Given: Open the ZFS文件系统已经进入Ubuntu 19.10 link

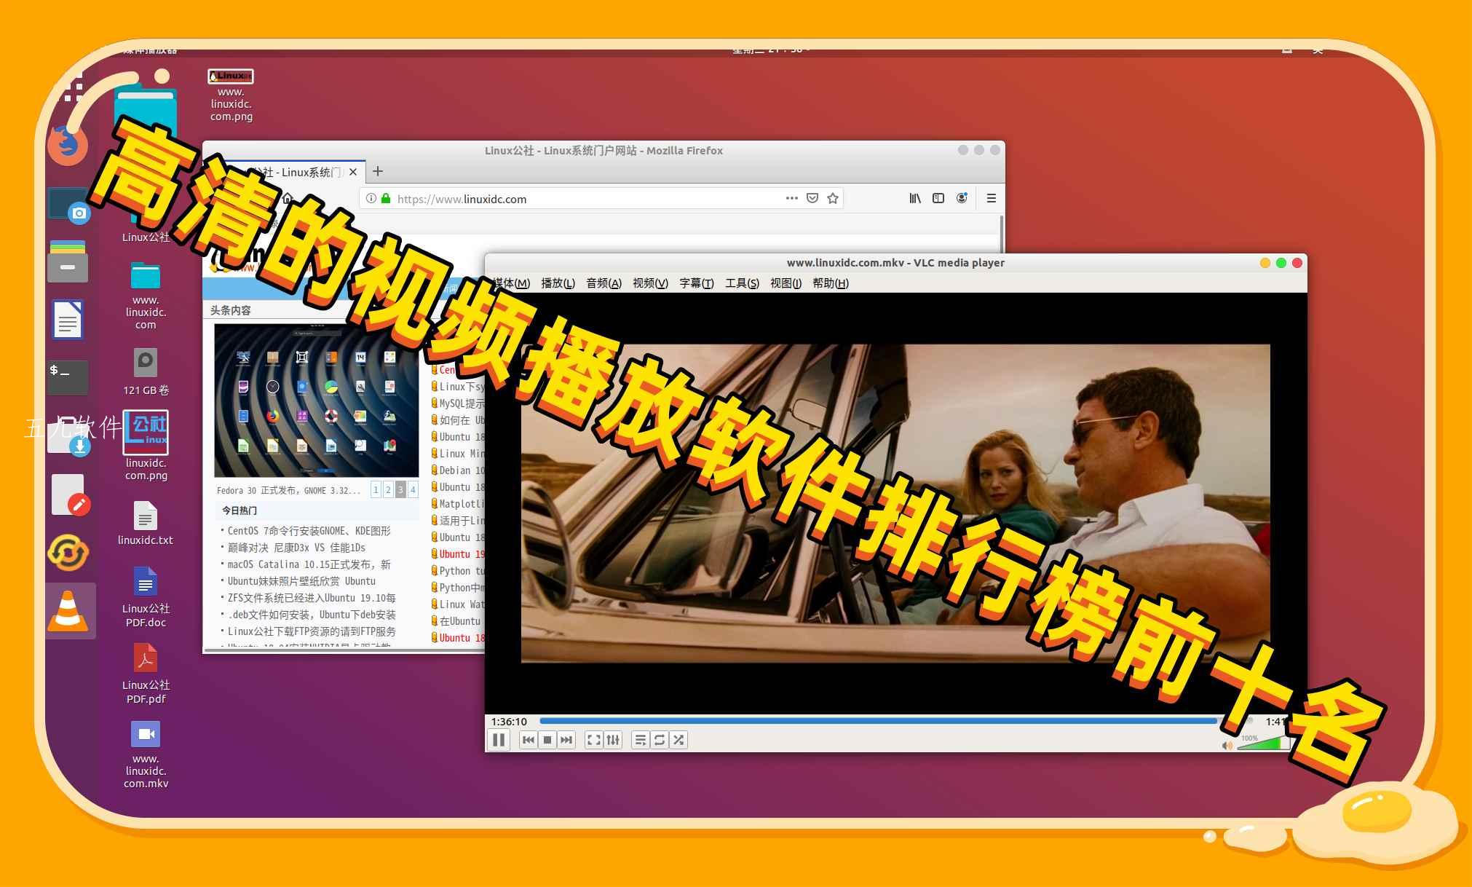Looking at the screenshot, I should point(312,598).
